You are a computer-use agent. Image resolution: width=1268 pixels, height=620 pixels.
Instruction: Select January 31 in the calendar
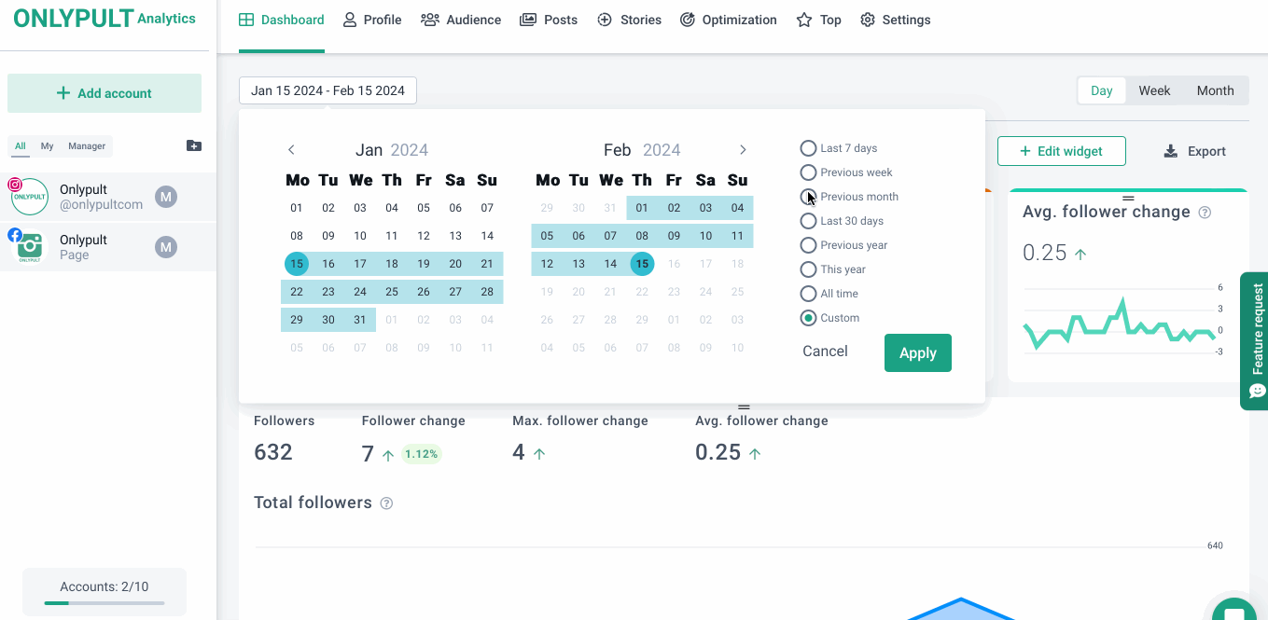point(360,320)
